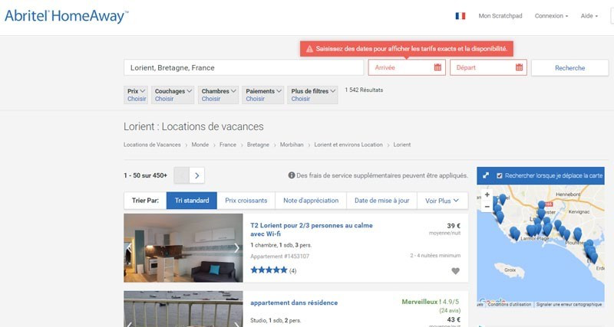Open the Aide dropdown menu

(x=589, y=16)
